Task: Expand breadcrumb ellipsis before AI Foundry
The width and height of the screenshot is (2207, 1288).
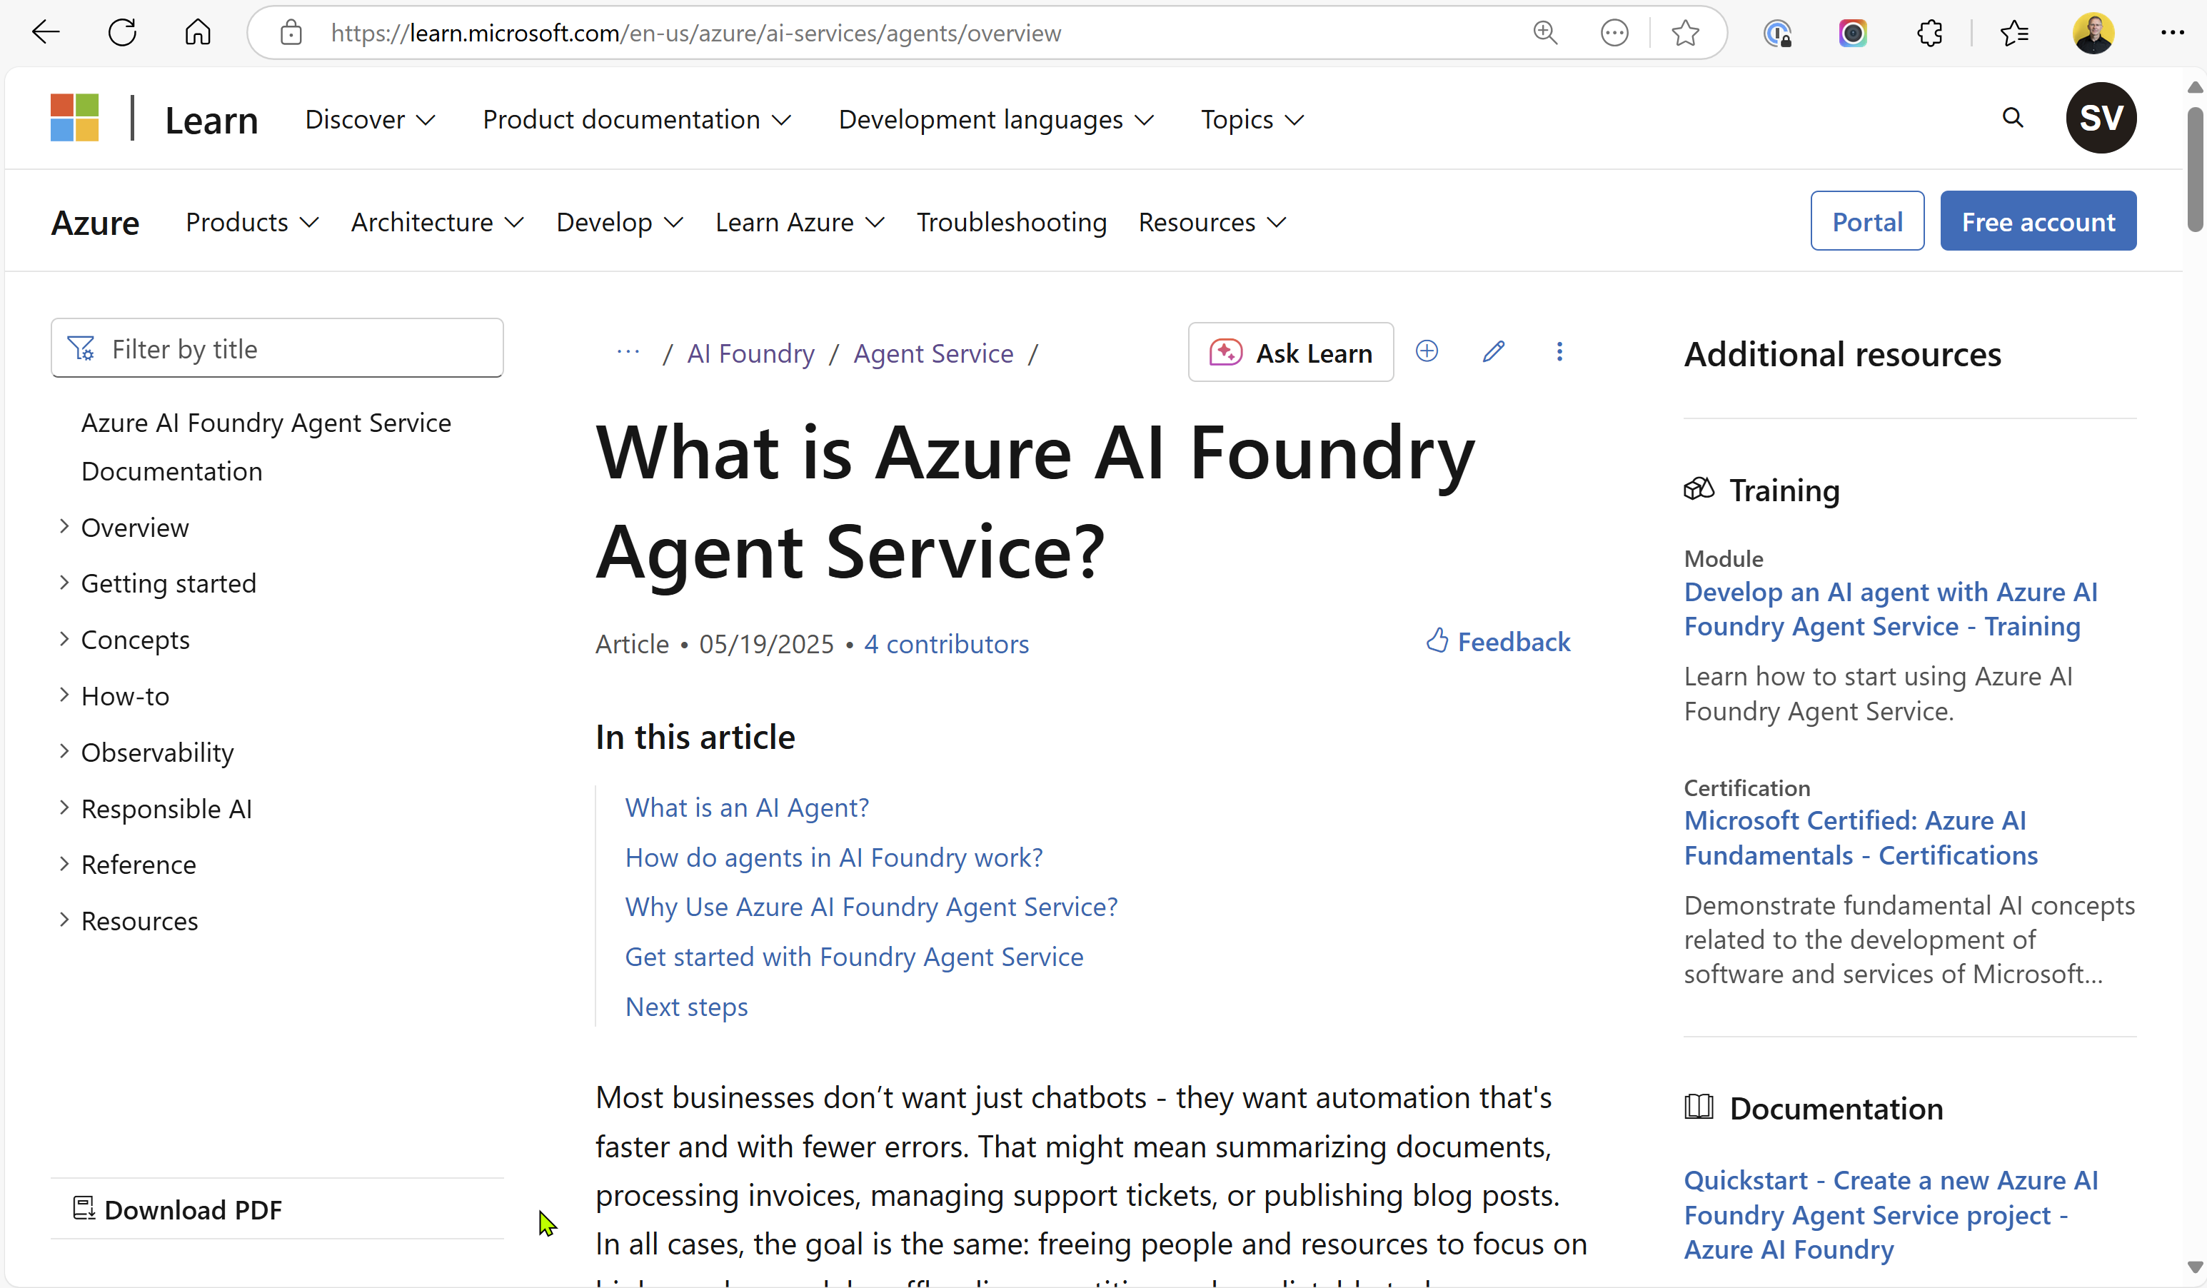Action: tap(628, 352)
